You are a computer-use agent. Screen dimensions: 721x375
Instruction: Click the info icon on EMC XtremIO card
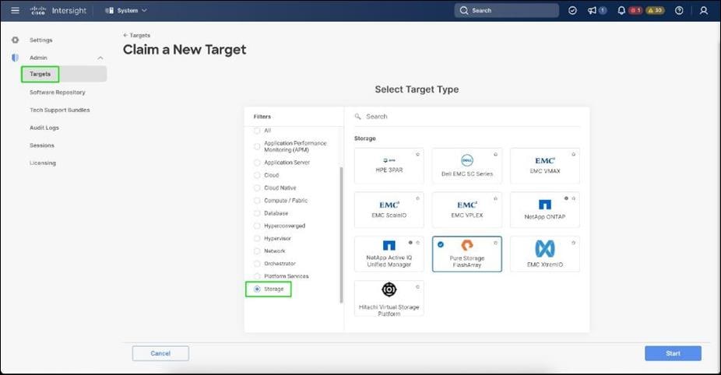573,243
